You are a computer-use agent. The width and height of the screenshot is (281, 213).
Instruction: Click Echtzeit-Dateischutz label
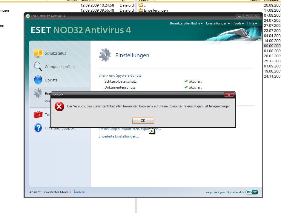pos(120,81)
